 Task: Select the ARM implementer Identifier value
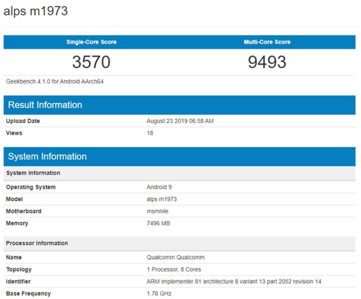coord(234,281)
